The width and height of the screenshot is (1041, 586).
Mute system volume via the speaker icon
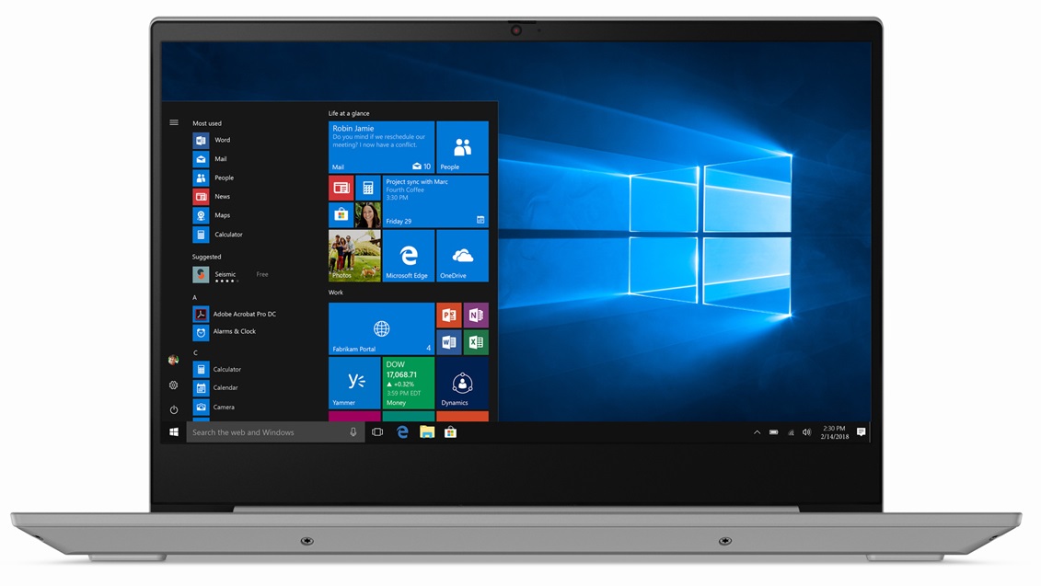pyautogui.click(x=806, y=431)
